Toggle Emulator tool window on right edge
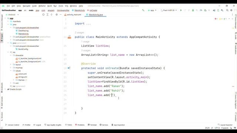This screenshot has width=237, height=133. 236,117
